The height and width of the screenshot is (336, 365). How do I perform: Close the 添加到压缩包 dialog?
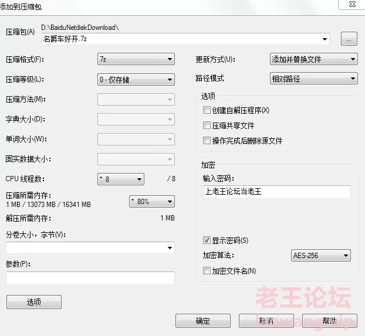coord(352,4)
